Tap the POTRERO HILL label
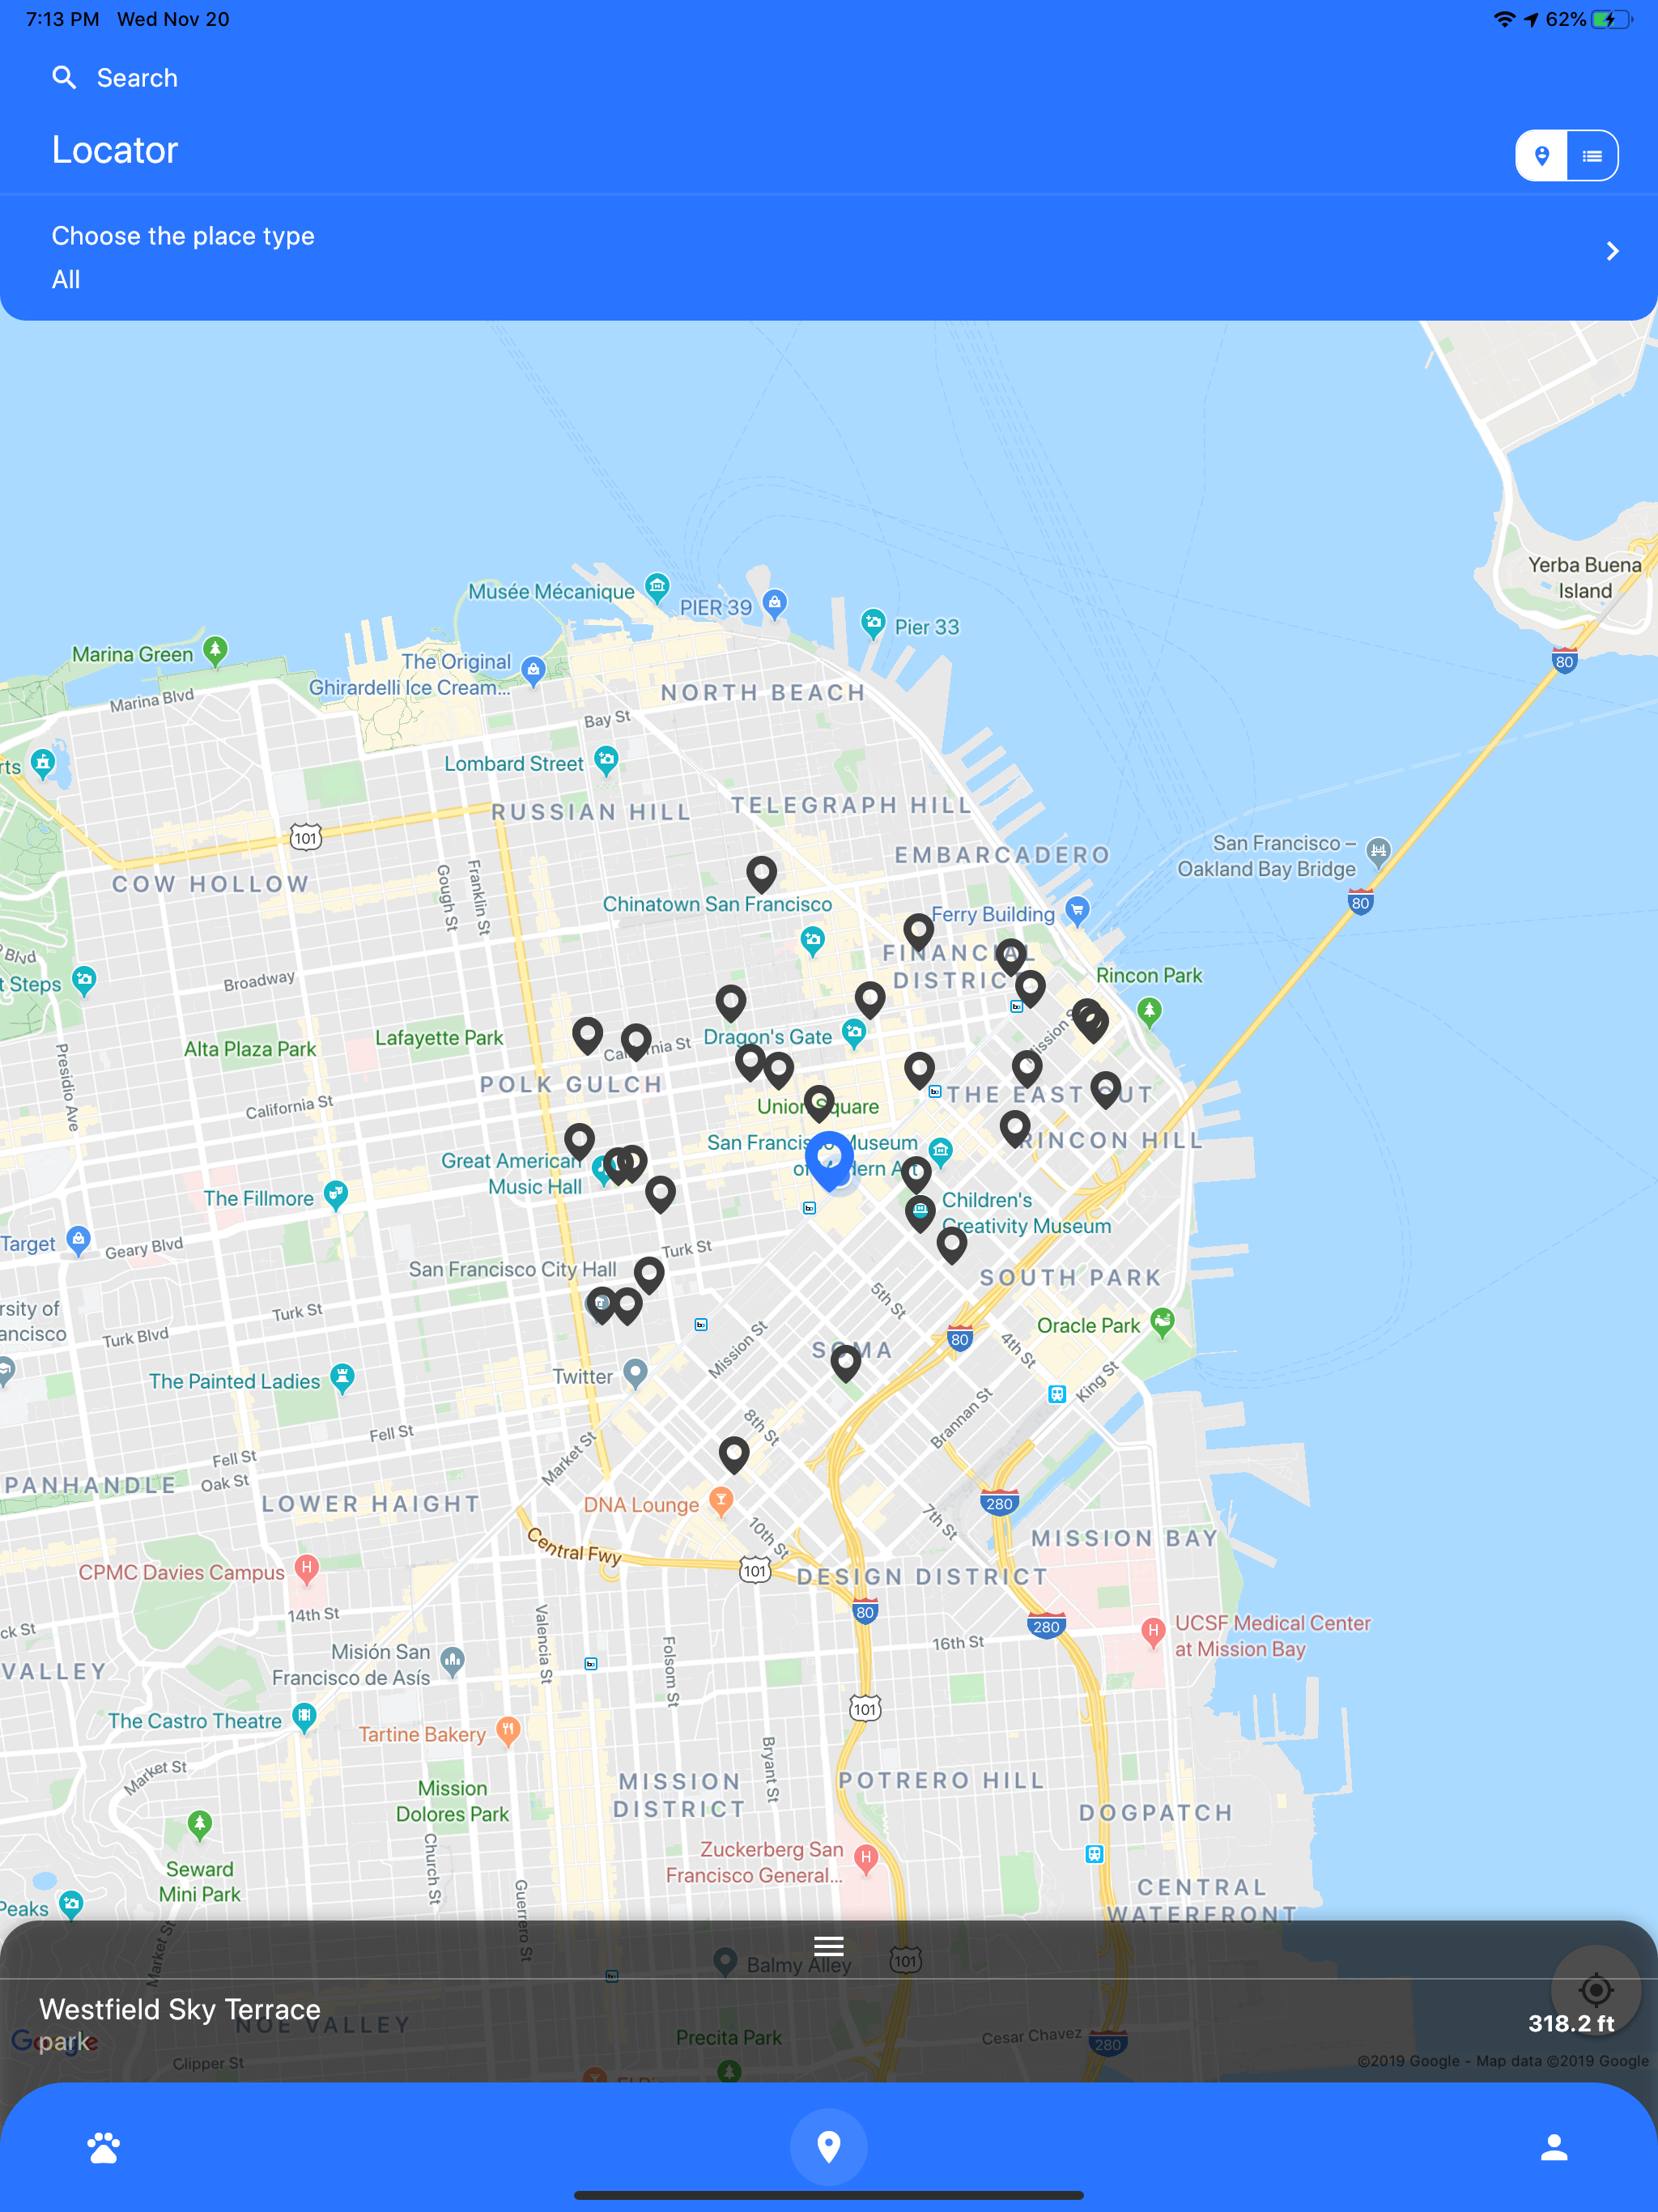This screenshot has height=2212, width=1658. [x=941, y=1780]
